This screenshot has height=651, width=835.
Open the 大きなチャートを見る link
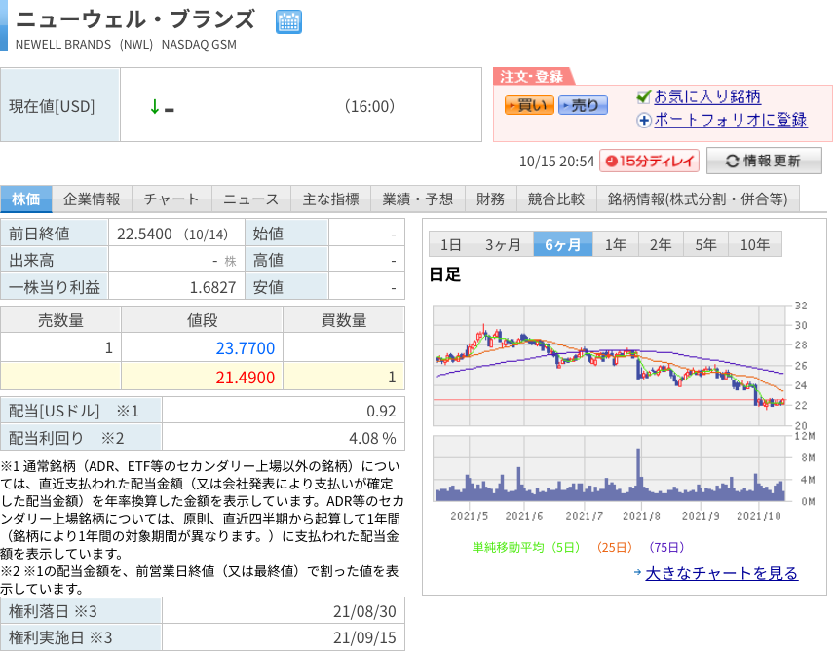pos(722,573)
